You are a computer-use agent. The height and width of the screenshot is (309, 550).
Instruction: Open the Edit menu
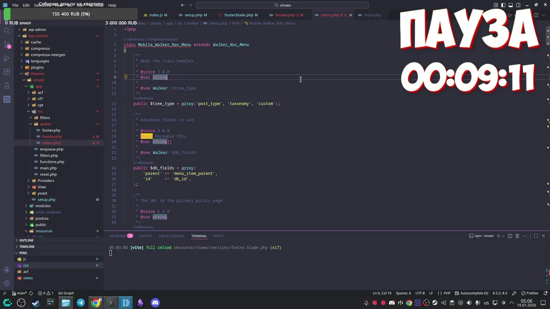click(x=26, y=5)
